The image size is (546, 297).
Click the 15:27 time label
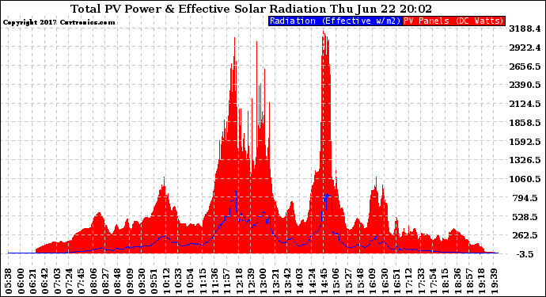tap(348, 281)
